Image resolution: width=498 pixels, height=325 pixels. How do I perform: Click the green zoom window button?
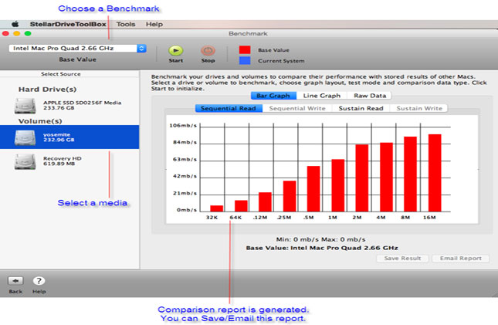(x=28, y=33)
